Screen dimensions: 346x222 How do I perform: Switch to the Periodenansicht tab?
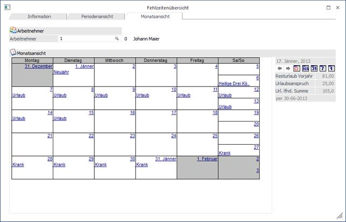click(97, 17)
